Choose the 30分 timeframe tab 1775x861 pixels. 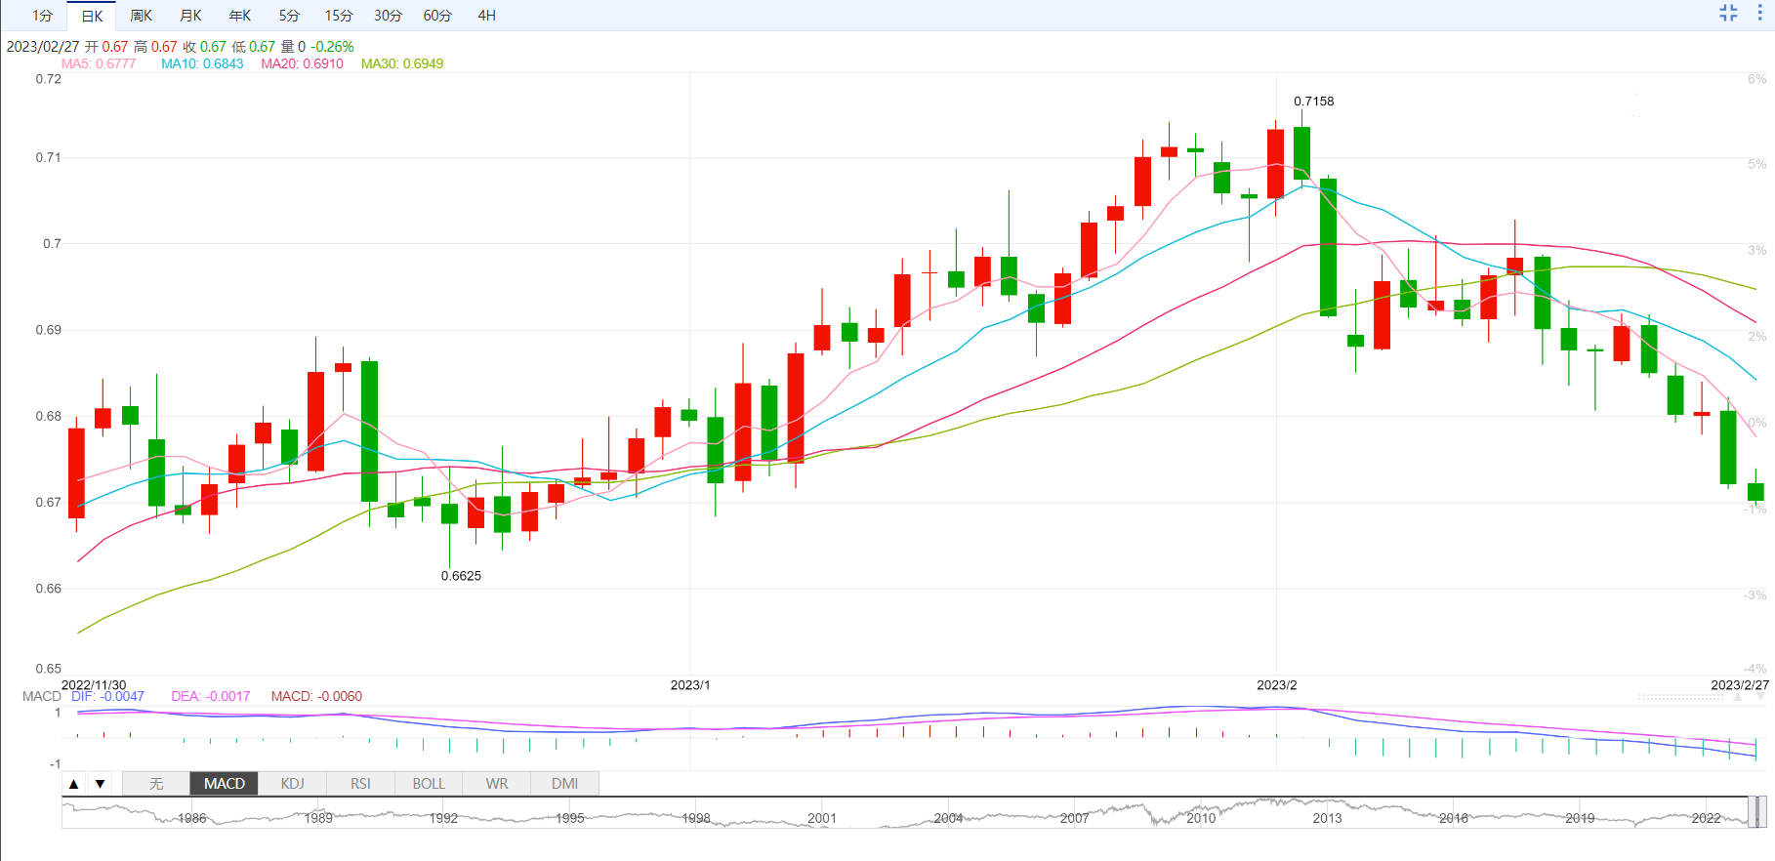click(x=388, y=16)
